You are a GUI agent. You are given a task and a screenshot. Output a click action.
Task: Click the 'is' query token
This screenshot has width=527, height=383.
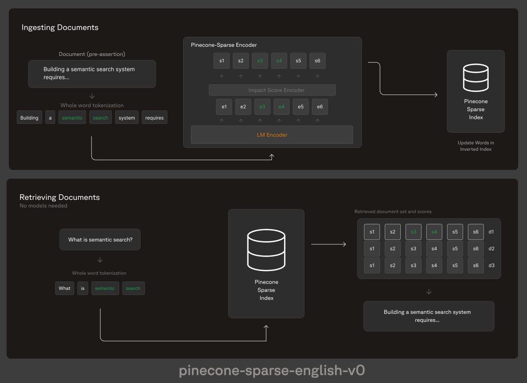[83, 288]
